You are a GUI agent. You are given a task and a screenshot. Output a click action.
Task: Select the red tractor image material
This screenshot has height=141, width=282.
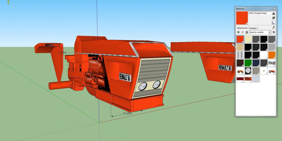(x=272, y=71)
